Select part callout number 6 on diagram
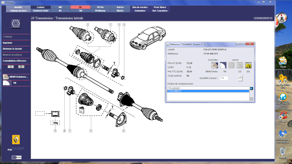The width and height of the screenshot is (292, 164). [x=123, y=131]
